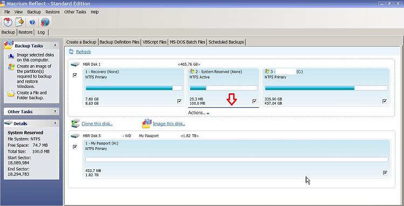The width and height of the screenshot is (404, 206).
Task: Open the Actions dropdown under System Reserved
Action: point(199,113)
